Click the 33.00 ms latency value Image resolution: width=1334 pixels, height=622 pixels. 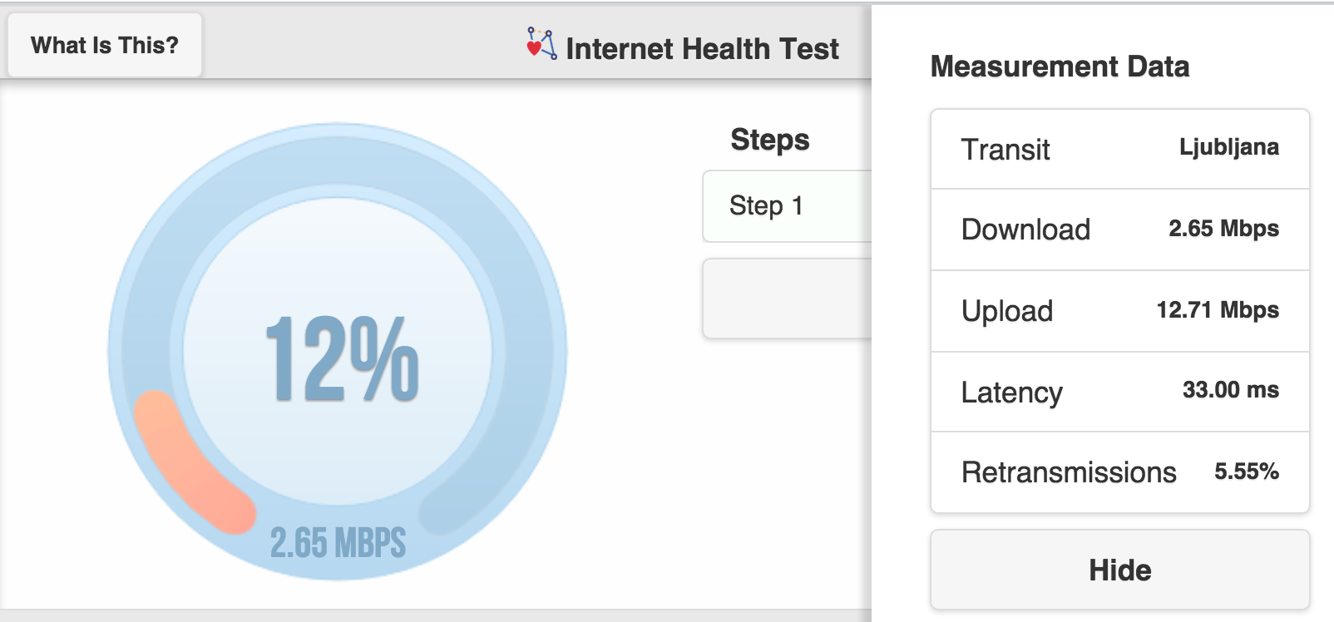click(x=1231, y=390)
